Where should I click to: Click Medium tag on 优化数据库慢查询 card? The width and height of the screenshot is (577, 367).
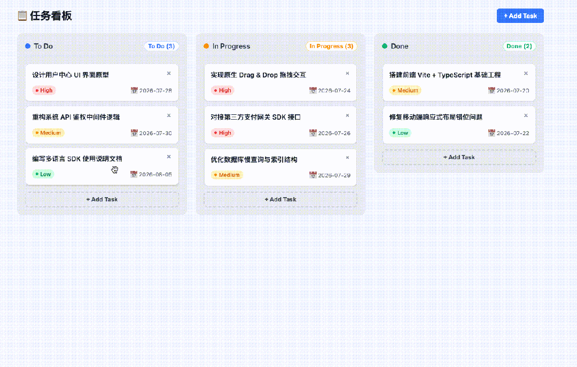[x=227, y=175]
